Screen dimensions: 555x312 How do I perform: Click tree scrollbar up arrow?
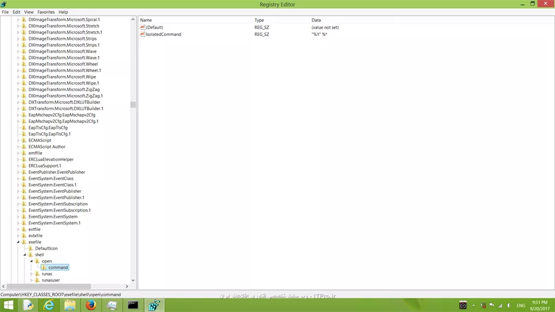coord(133,19)
